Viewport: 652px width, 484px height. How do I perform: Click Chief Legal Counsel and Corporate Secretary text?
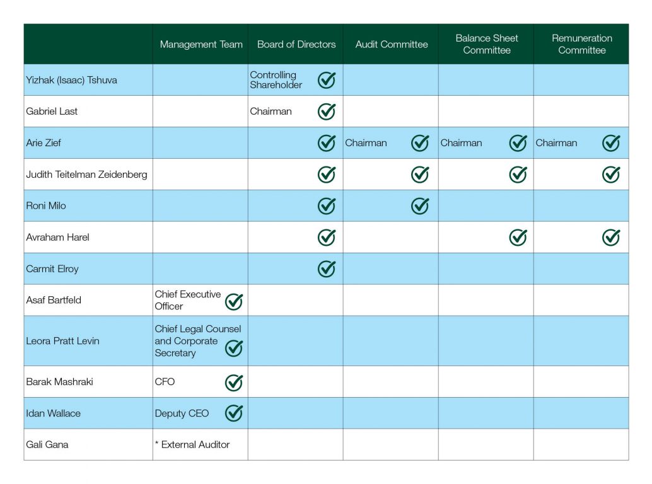tap(197, 341)
